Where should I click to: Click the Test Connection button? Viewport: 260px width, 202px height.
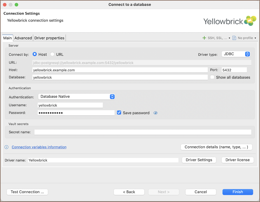[x=27, y=192]
